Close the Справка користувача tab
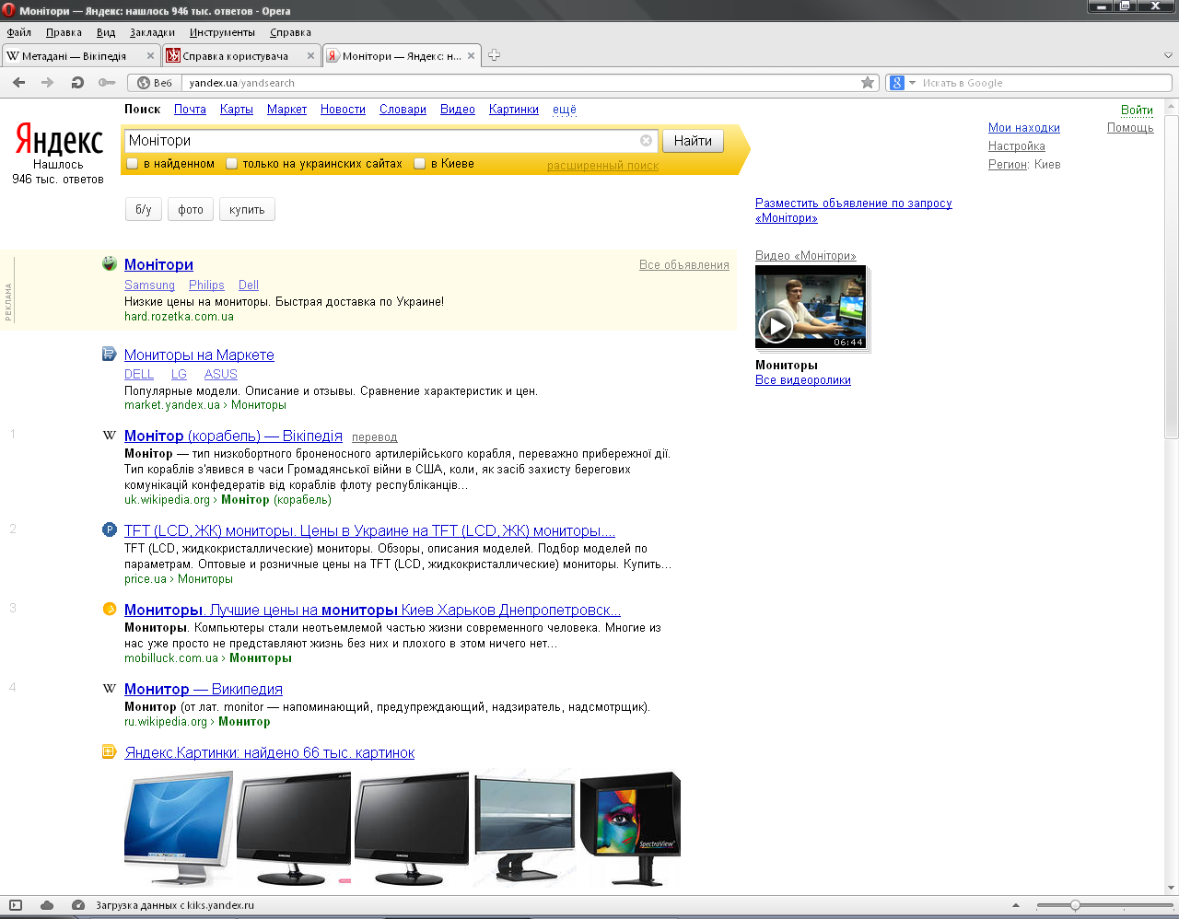Image resolution: width=1179 pixels, height=919 pixels. tap(310, 56)
